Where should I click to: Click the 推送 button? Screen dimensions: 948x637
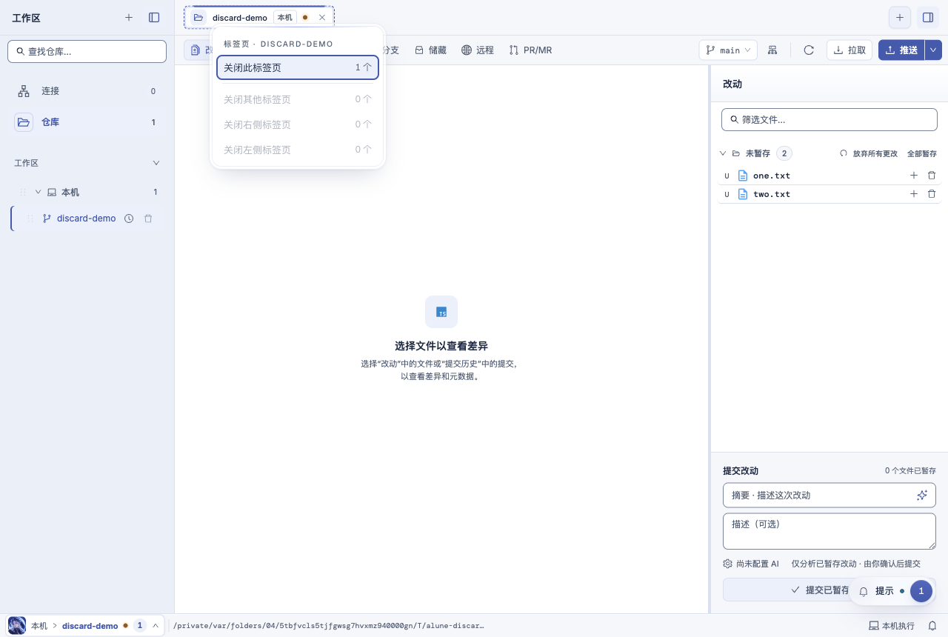coord(901,50)
